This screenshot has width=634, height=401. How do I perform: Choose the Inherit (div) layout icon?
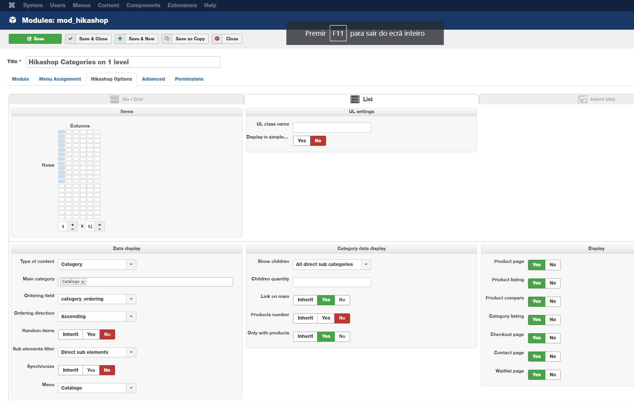(583, 99)
